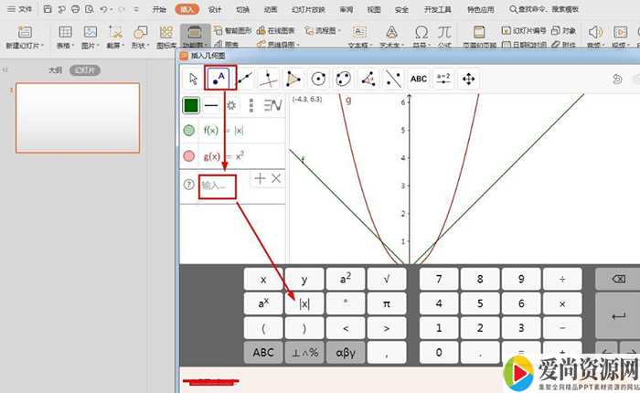Viewport: 640px width, 393px height.
Task: Click the green color swatch button
Action: tap(191, 105)
